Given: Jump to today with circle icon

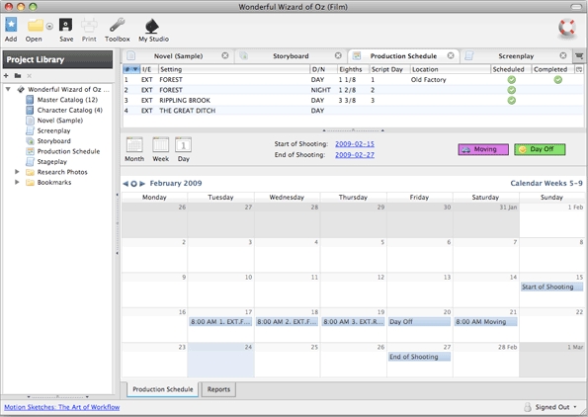Looking at the screenshot, I should pyautogui.click(x=133, y=184).
